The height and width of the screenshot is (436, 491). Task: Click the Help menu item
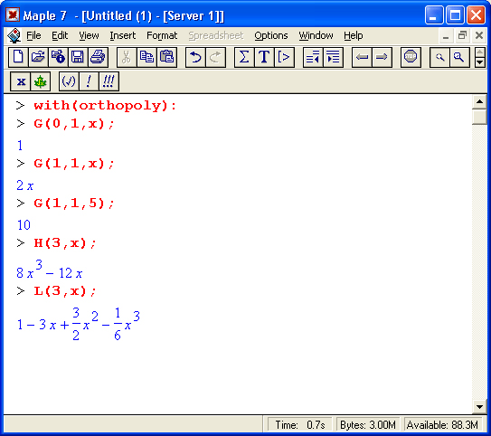[x=354, y=35]
